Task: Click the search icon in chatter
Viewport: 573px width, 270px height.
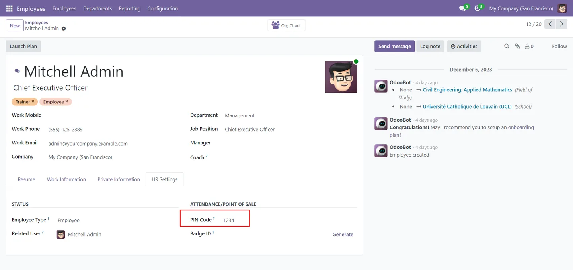Action: 507,46
